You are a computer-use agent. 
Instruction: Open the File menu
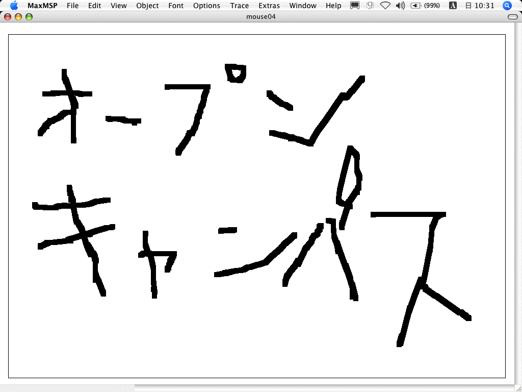point(72,6)
